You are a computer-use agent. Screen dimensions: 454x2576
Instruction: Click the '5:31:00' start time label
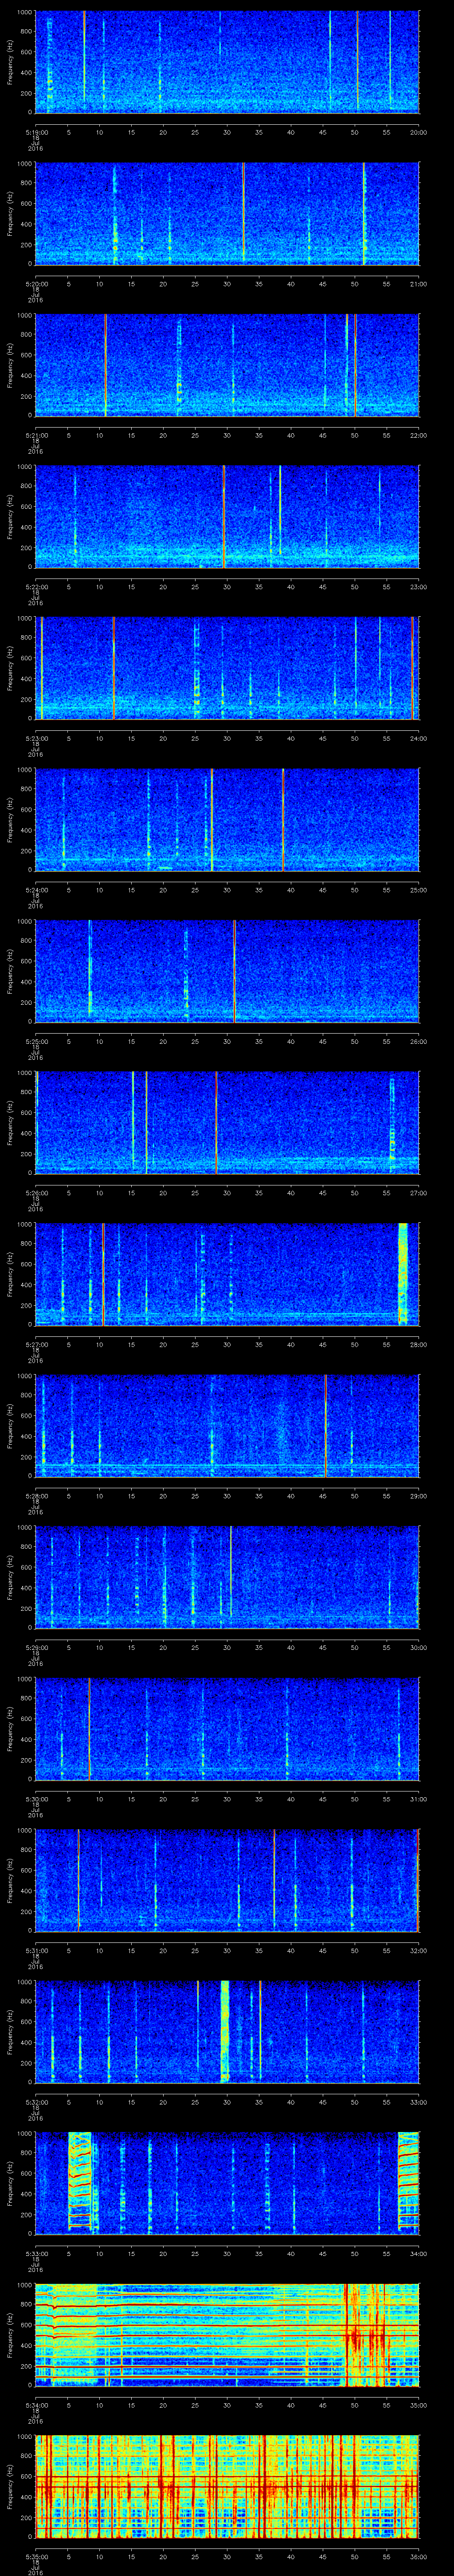(36, 1950)
